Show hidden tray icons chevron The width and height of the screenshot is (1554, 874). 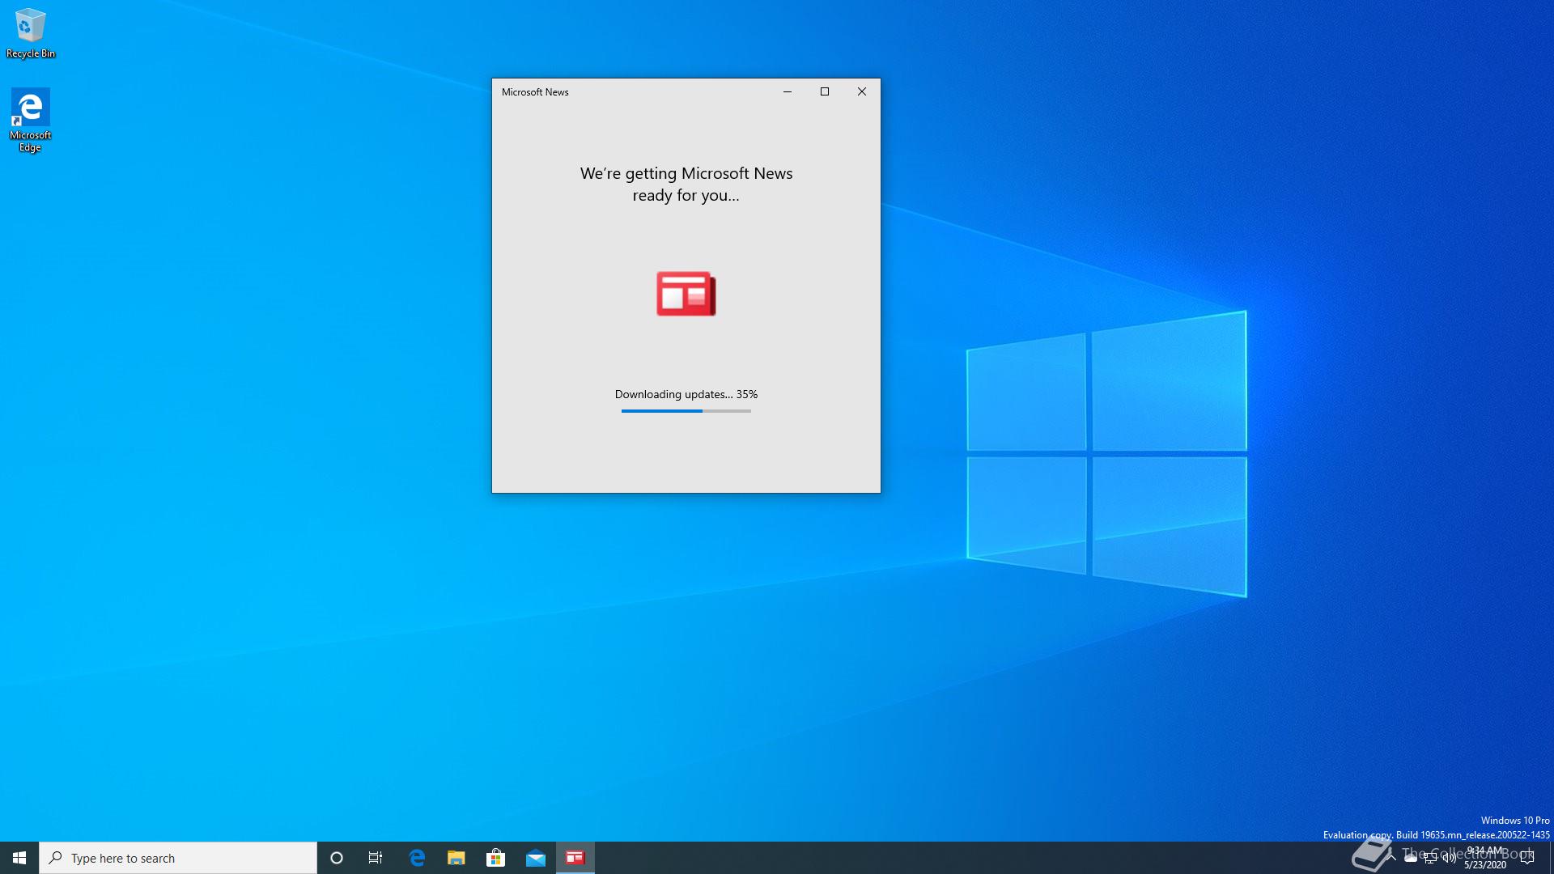[1391, 858]
